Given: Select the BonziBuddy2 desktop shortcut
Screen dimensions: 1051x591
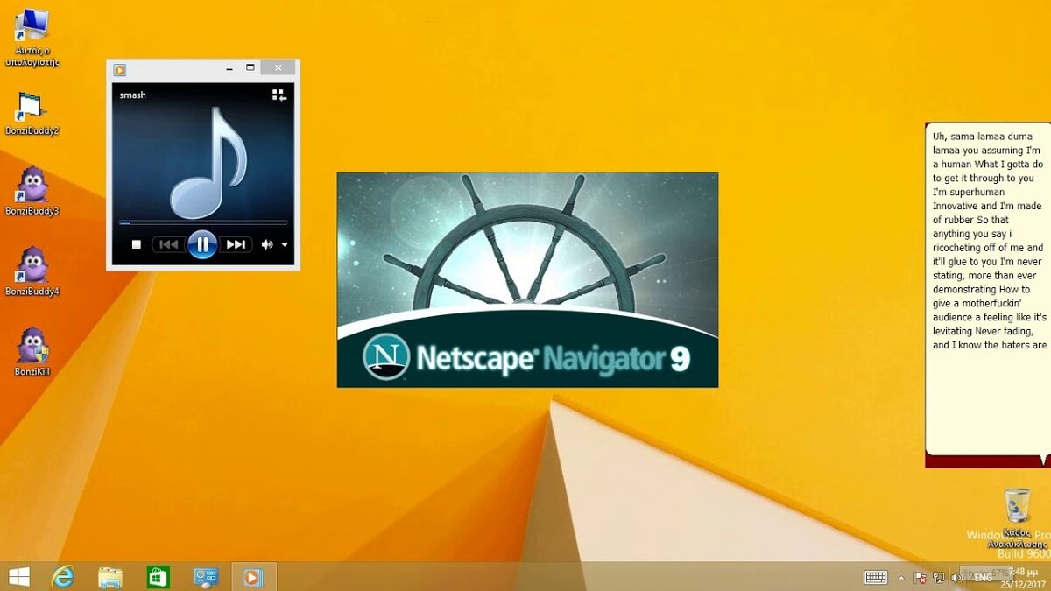Looking at the screenshot, I should pyautogui.click(x=32, y=114).
